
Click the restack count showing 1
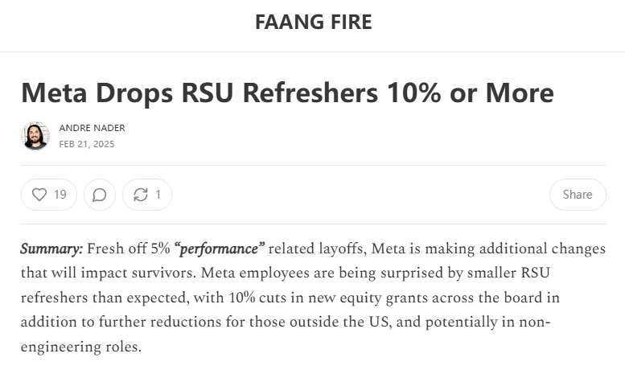click(158, 195)
